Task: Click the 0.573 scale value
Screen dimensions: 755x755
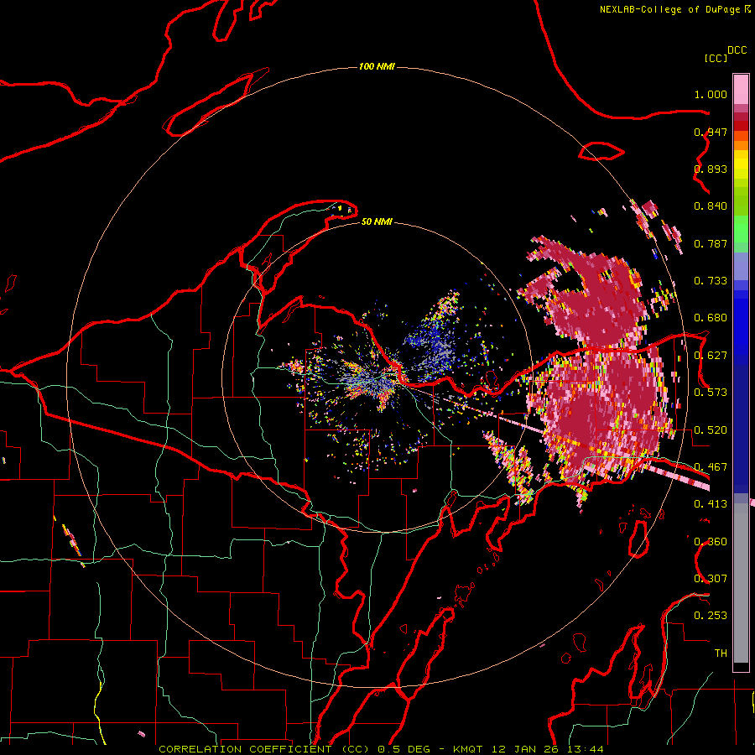Action: click(x=711, y=393)
